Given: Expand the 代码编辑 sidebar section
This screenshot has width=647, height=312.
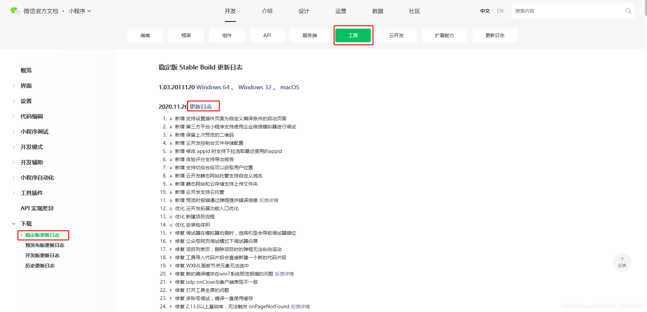Looking at the screenshot, I should pos(14,116).
